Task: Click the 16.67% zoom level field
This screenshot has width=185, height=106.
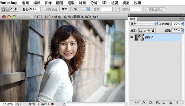Action: [x=8, y=104]
